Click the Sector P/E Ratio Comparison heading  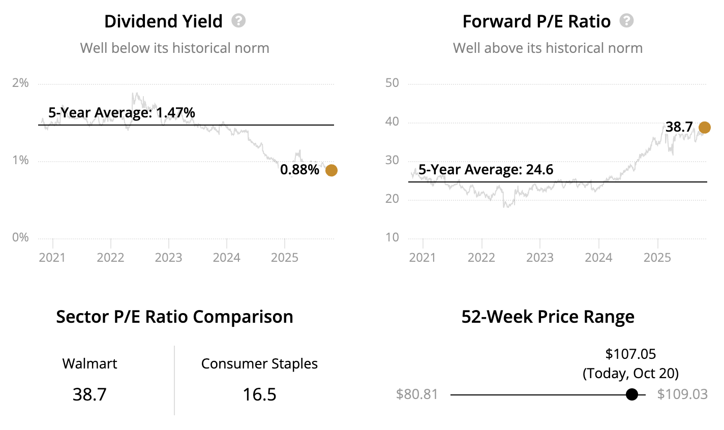174,317
